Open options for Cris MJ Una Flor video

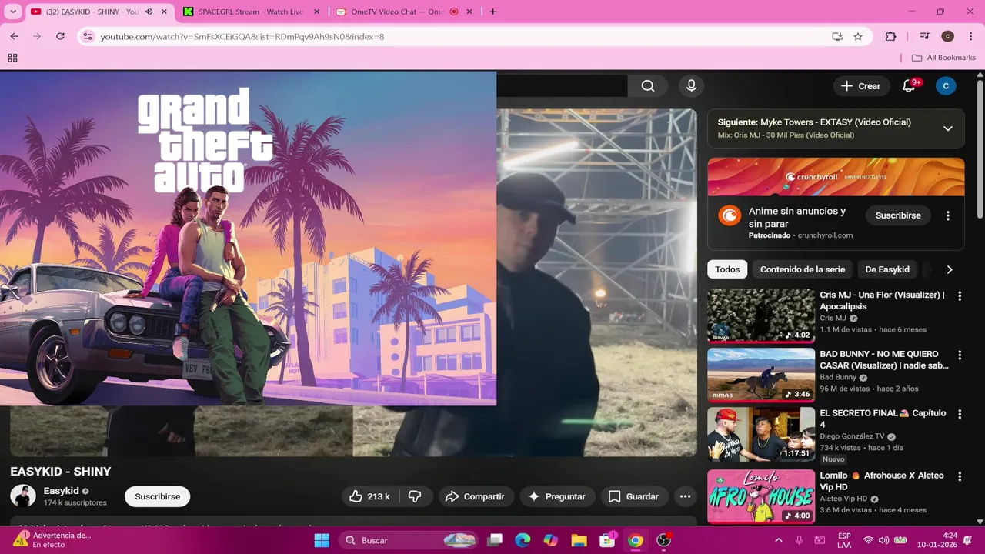tap(960, 295)
